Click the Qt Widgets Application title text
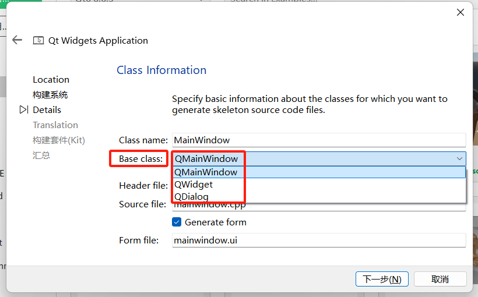This screenshot has width=478, height=297. click(98, 41)
